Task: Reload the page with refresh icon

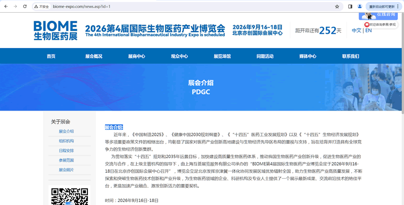Action: pyautogui.click(x=26, y=7)
